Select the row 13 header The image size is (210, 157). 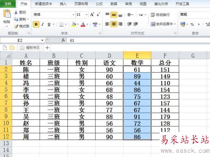tap(6, 143)
